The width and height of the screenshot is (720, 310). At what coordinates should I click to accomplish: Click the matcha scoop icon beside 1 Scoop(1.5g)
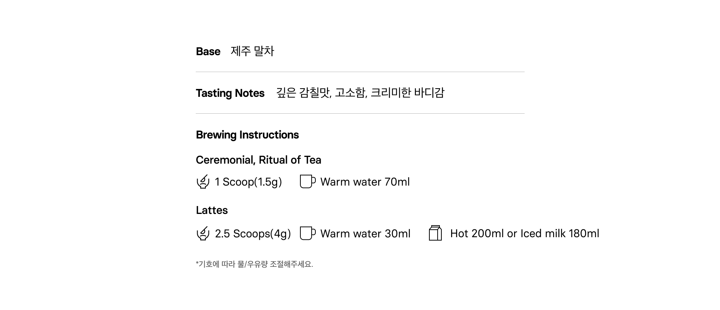click(x=203, y=182)
